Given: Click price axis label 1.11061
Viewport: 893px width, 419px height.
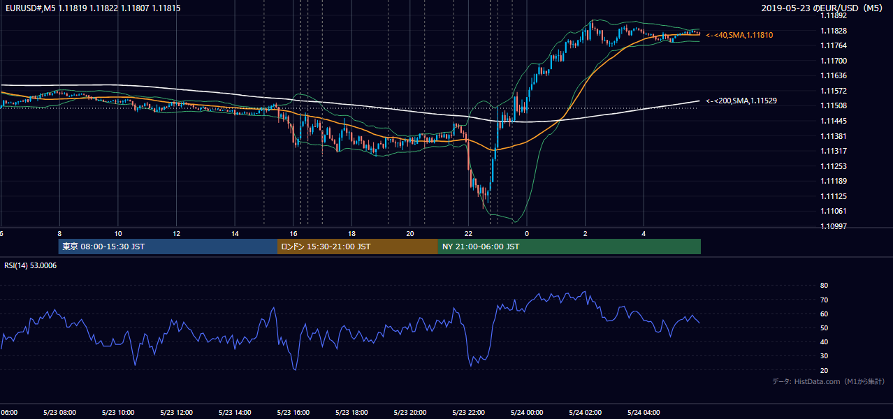Looking at the screenshot, I should click(834, 211).
